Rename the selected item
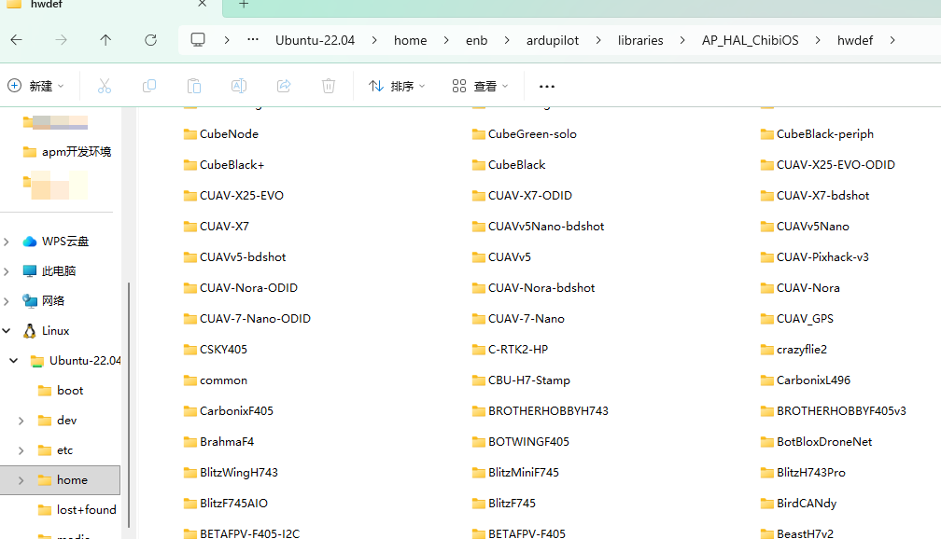 click(239, 87)
